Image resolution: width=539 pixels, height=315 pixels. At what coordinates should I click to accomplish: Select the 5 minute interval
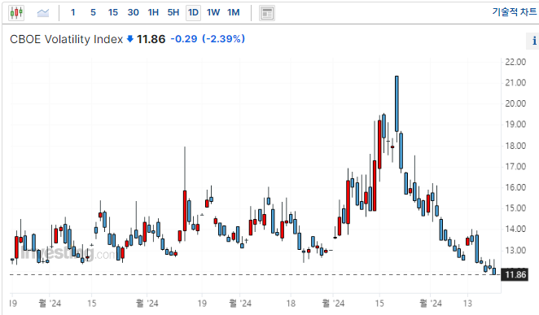point(93,13)
